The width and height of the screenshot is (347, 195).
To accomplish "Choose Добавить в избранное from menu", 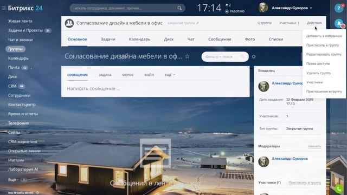I will (324, 36).
